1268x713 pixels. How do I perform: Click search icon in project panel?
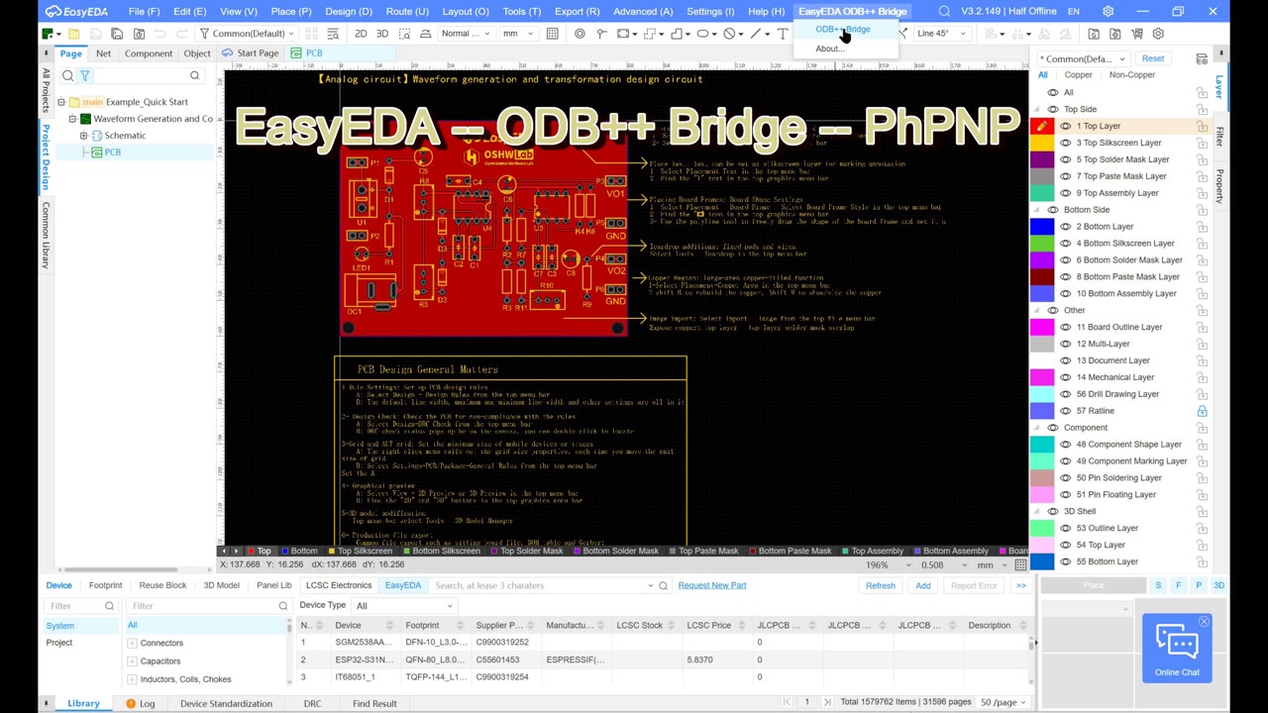pos(67,75)
